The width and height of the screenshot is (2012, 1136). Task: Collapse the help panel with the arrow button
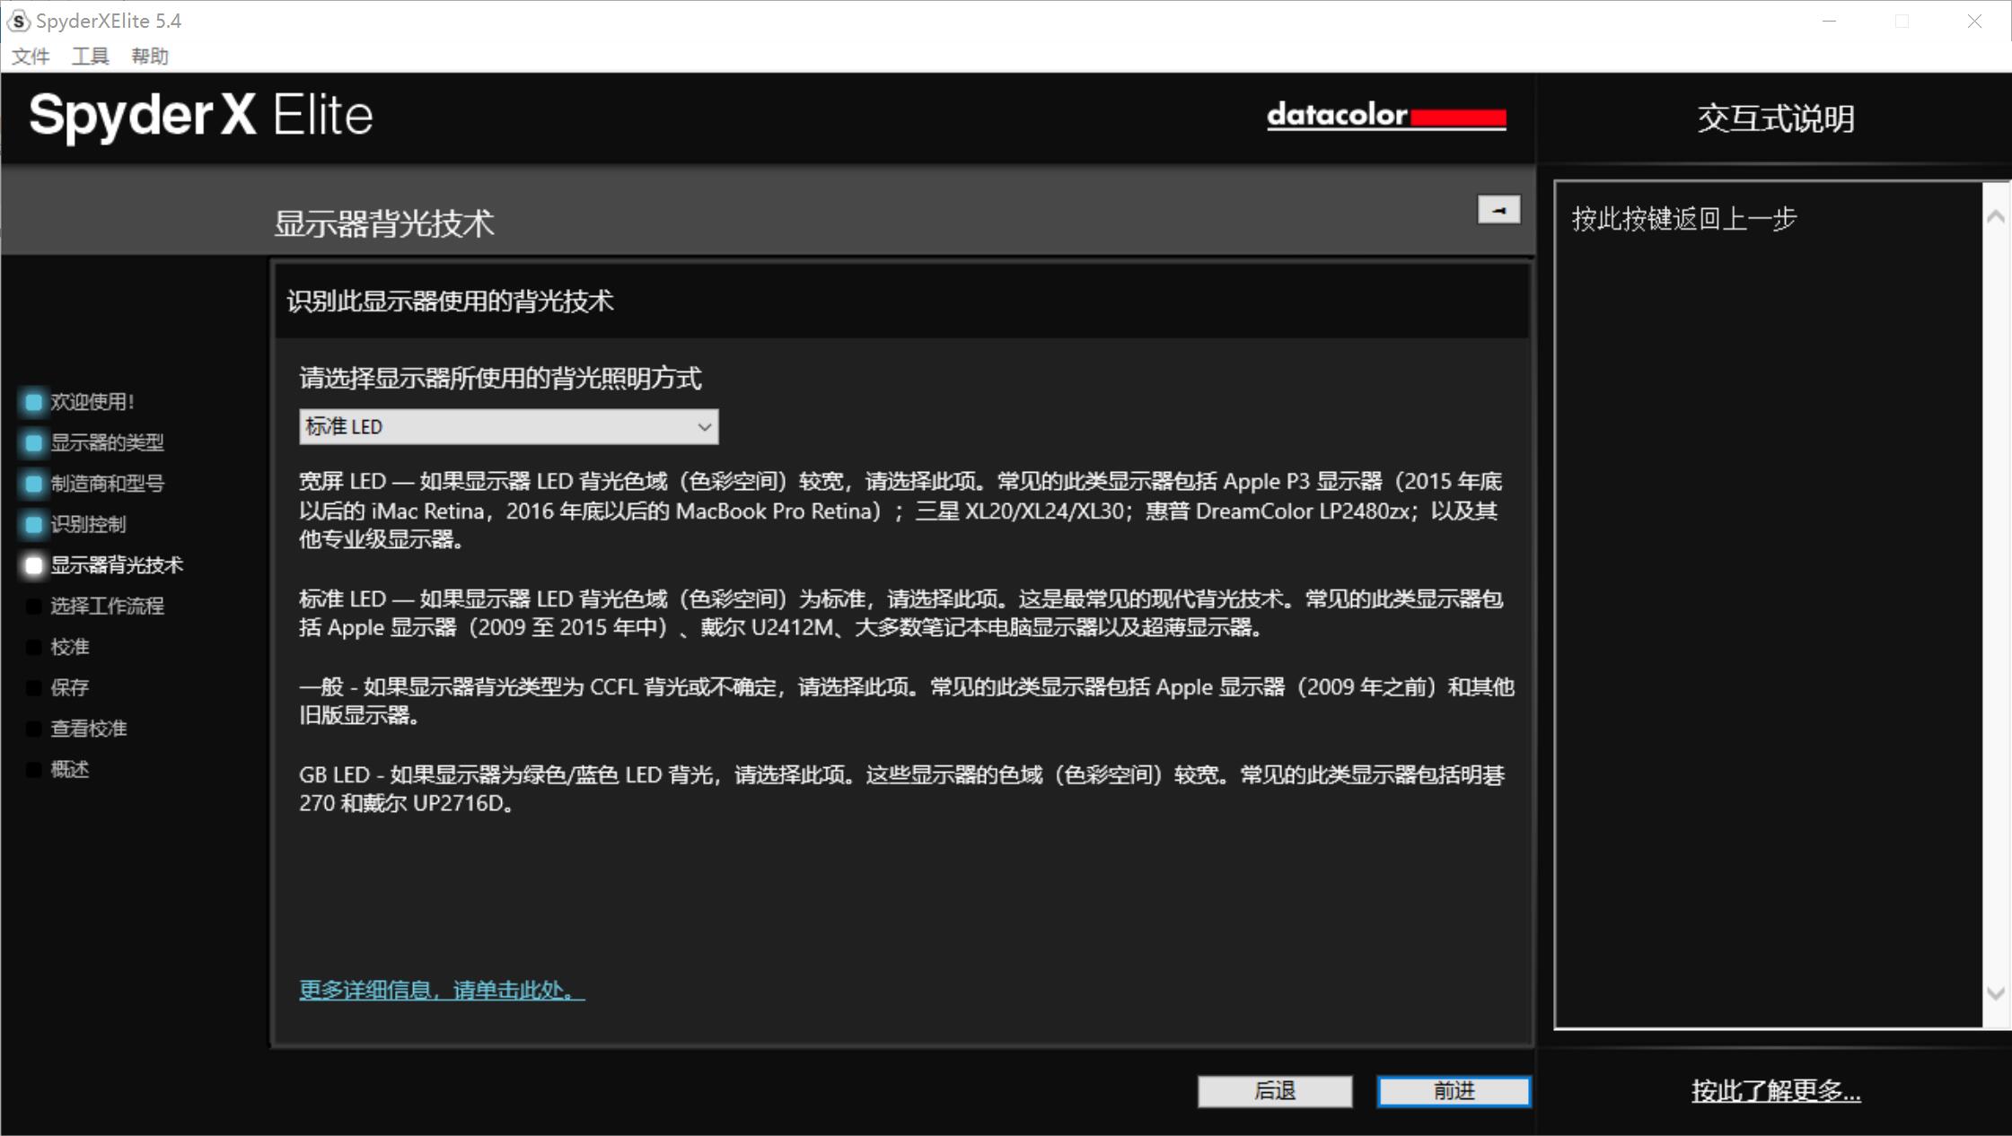[1498, 210]
